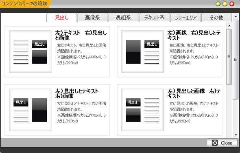Screen dimensions: 240x153
Task: Click thumbnail for 左)テキスト 右)見出しと画像 layout
Action: tap(30, 51)
